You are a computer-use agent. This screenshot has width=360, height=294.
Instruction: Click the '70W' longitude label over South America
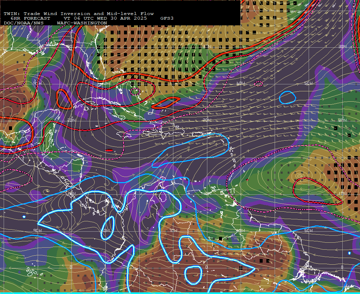click(x=173, y=230)
